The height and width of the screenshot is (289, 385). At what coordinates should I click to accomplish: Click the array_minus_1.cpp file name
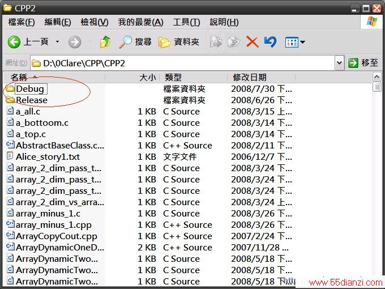click(54, 225)
